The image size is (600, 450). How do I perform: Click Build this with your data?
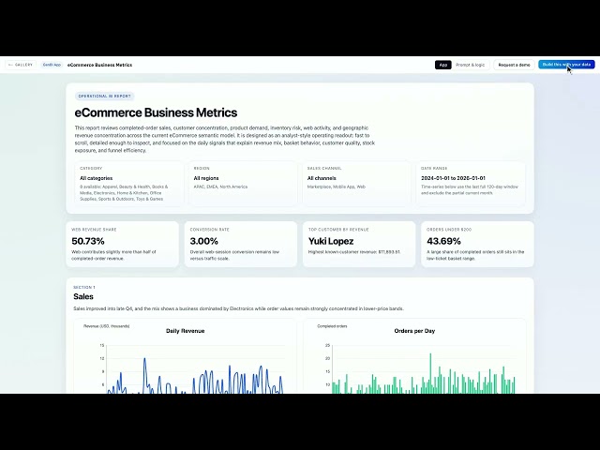[566, 65]
